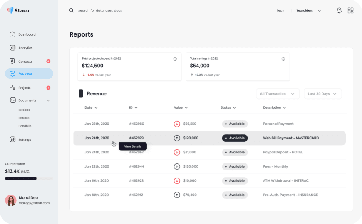
Task: Open the Last 30 Days dropdown
Action: click(322, 94)
